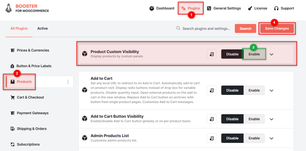The image size is (306, 151).
Task: Expand Add to Cart Button Visibility chevron
Action: pyautogui.click(x=271, y=119)
